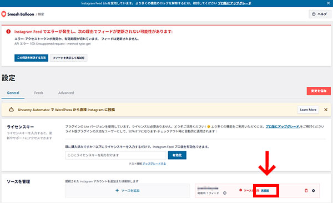
Task: Open source settings gear icon
Action: click(313, 190)
